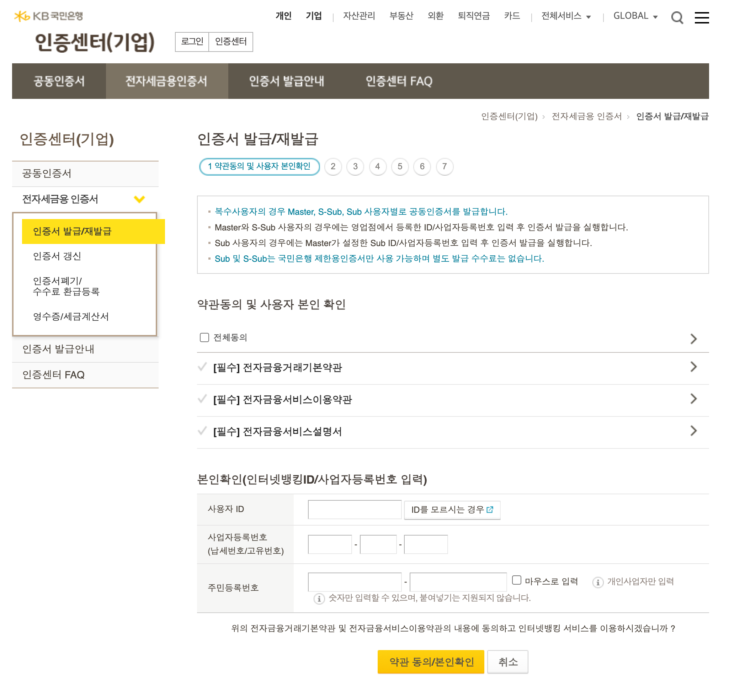This screenshot has height=697, width=729.
Task: Select the 공동인증서 top navigation tab
Action: pos(59,81)
